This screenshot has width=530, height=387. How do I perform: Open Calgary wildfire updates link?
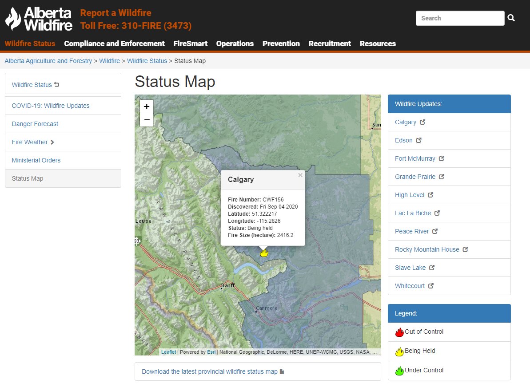(x=406, y=122)
